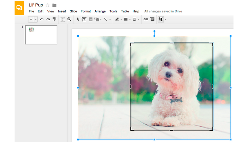Open the Format menu
The image size is (247, 142).
pos(86,11)
